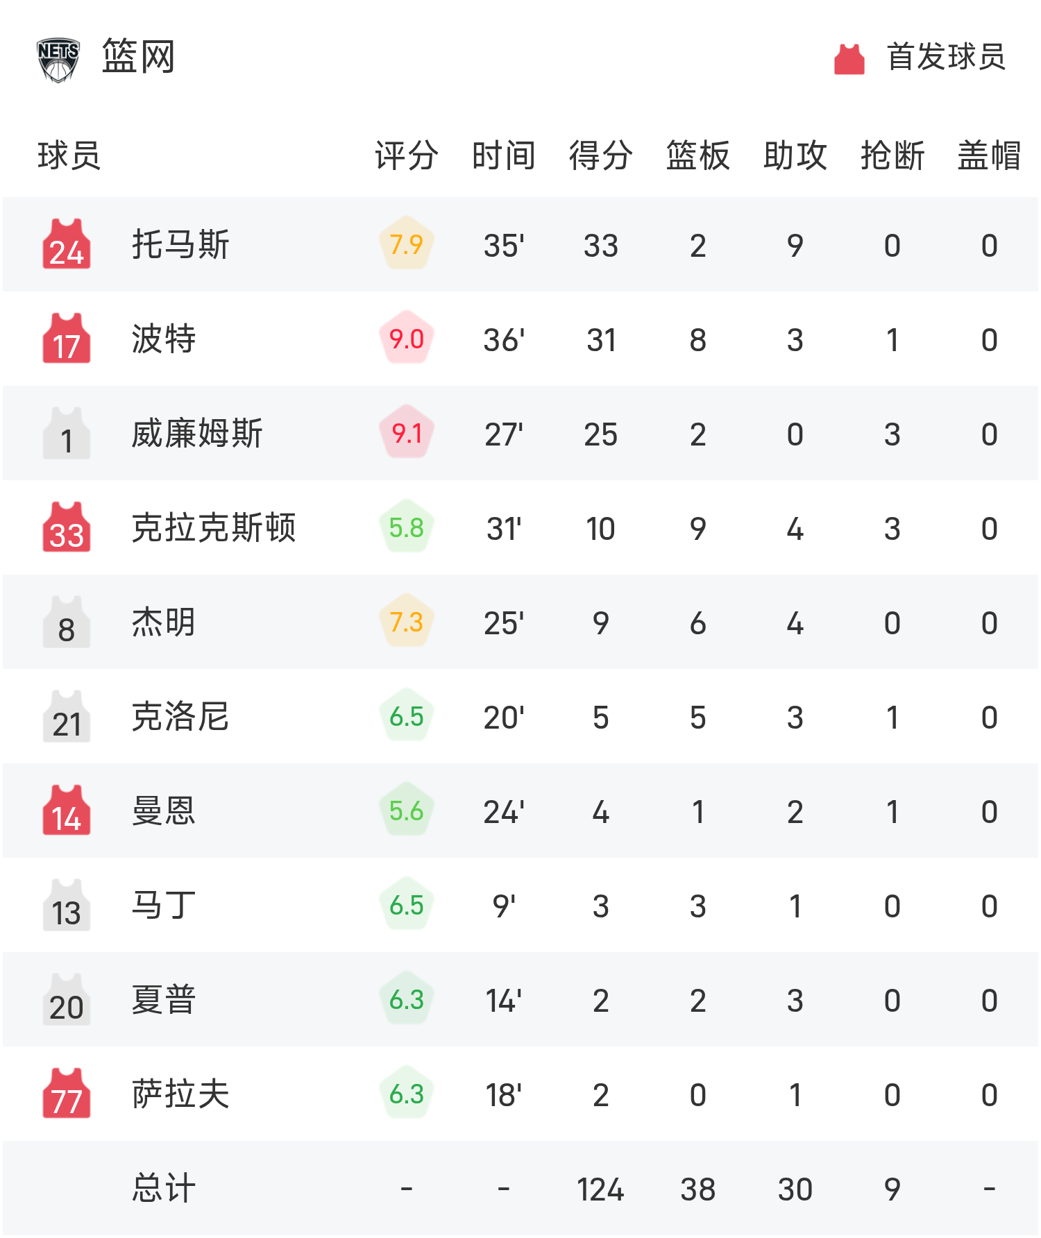Viewport: 1041px width, 1238px height.
Task: Click the 9.0 rating badge for 波特
Action: [x=407, y=339]
